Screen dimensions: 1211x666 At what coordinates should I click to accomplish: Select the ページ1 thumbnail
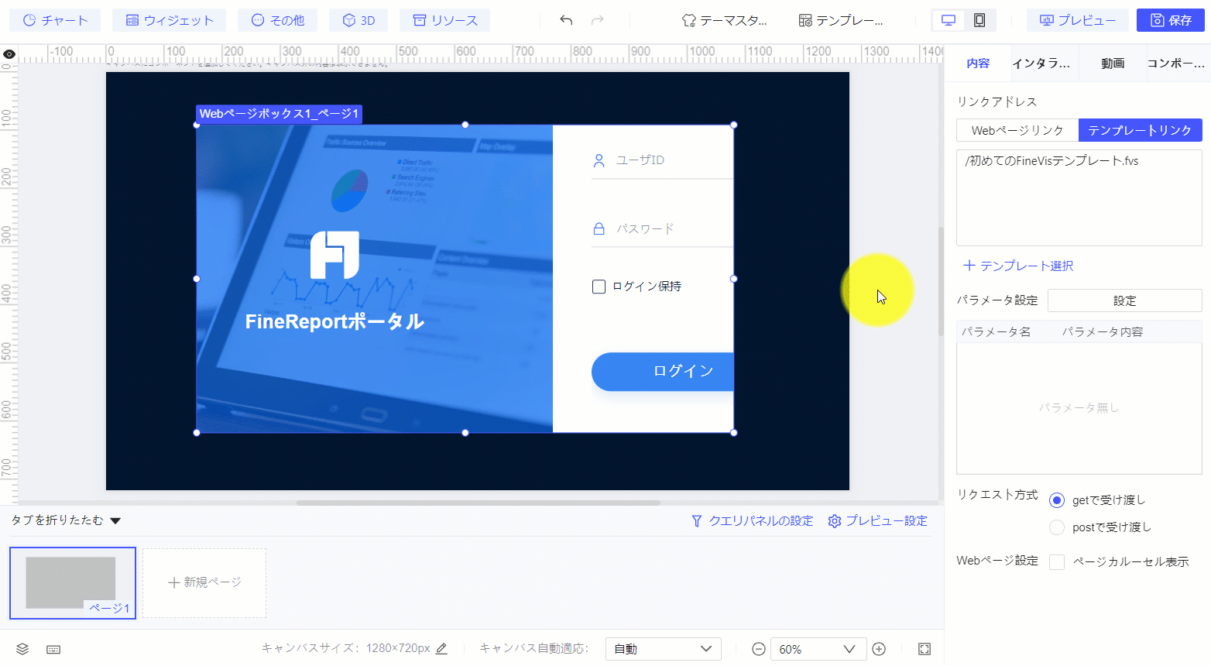pos(73,583)
